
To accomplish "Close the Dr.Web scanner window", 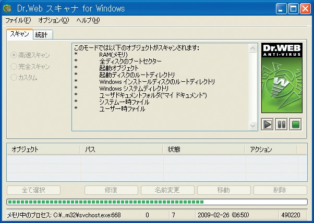I will coord(305,9).
